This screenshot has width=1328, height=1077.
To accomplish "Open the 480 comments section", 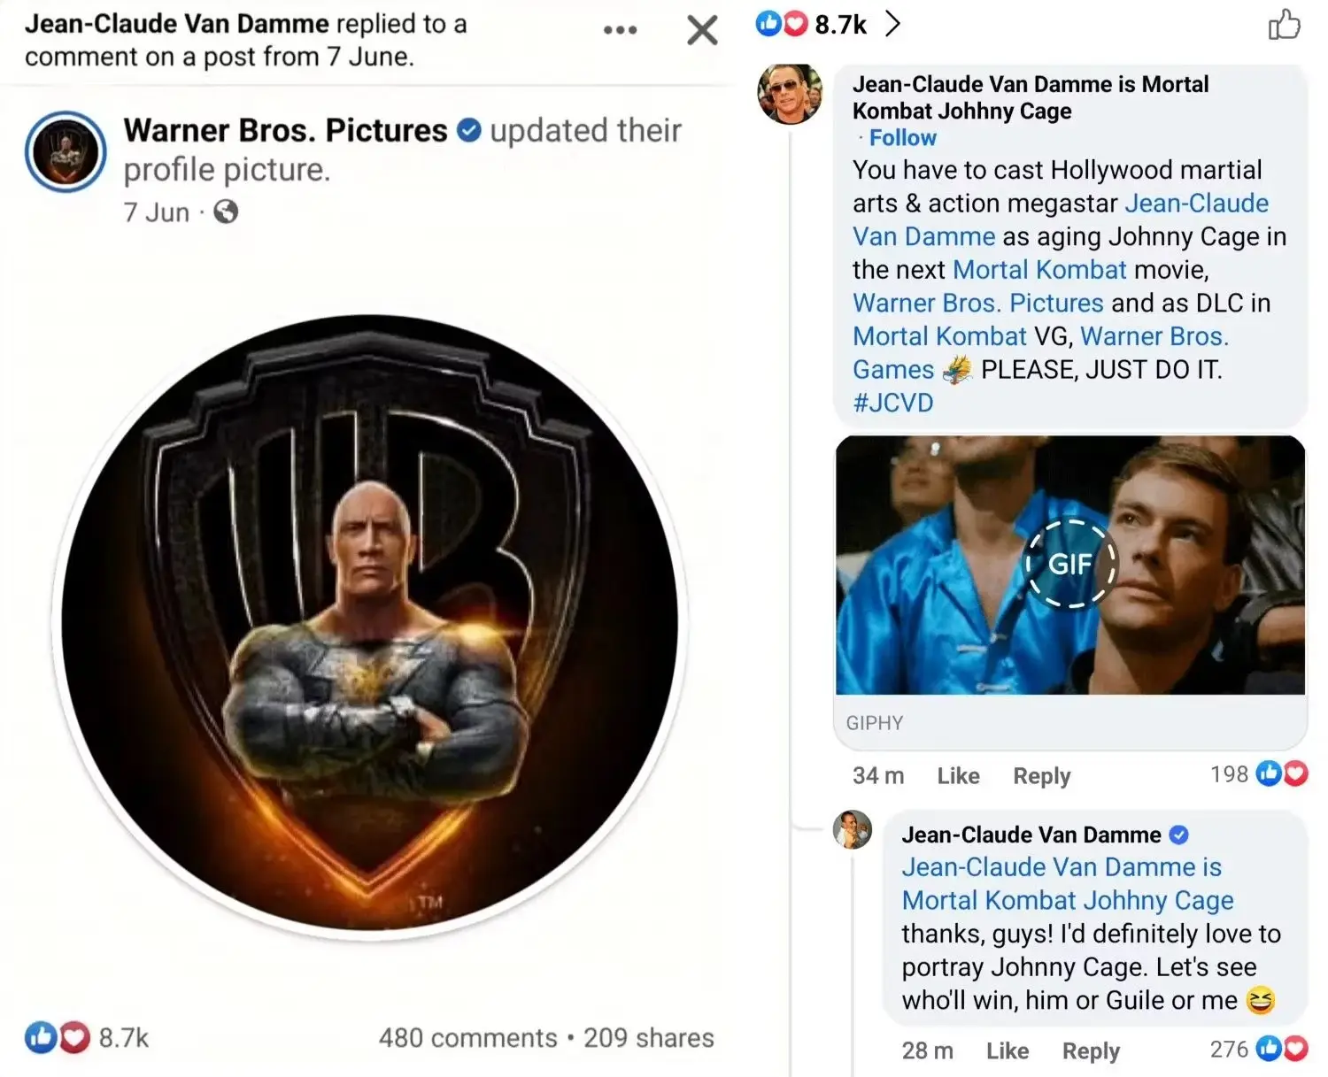I will pyautogui.click(x=470, y=1037).
